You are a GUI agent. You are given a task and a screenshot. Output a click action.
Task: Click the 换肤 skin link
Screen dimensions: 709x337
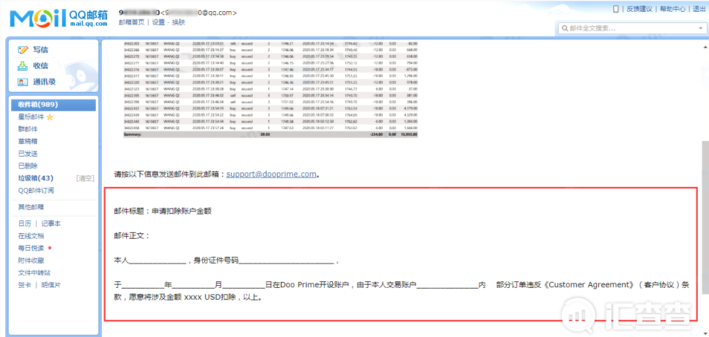(x=178, y=22)
